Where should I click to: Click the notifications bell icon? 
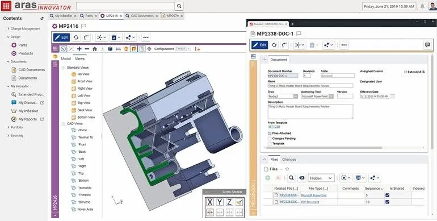[422, 6]
